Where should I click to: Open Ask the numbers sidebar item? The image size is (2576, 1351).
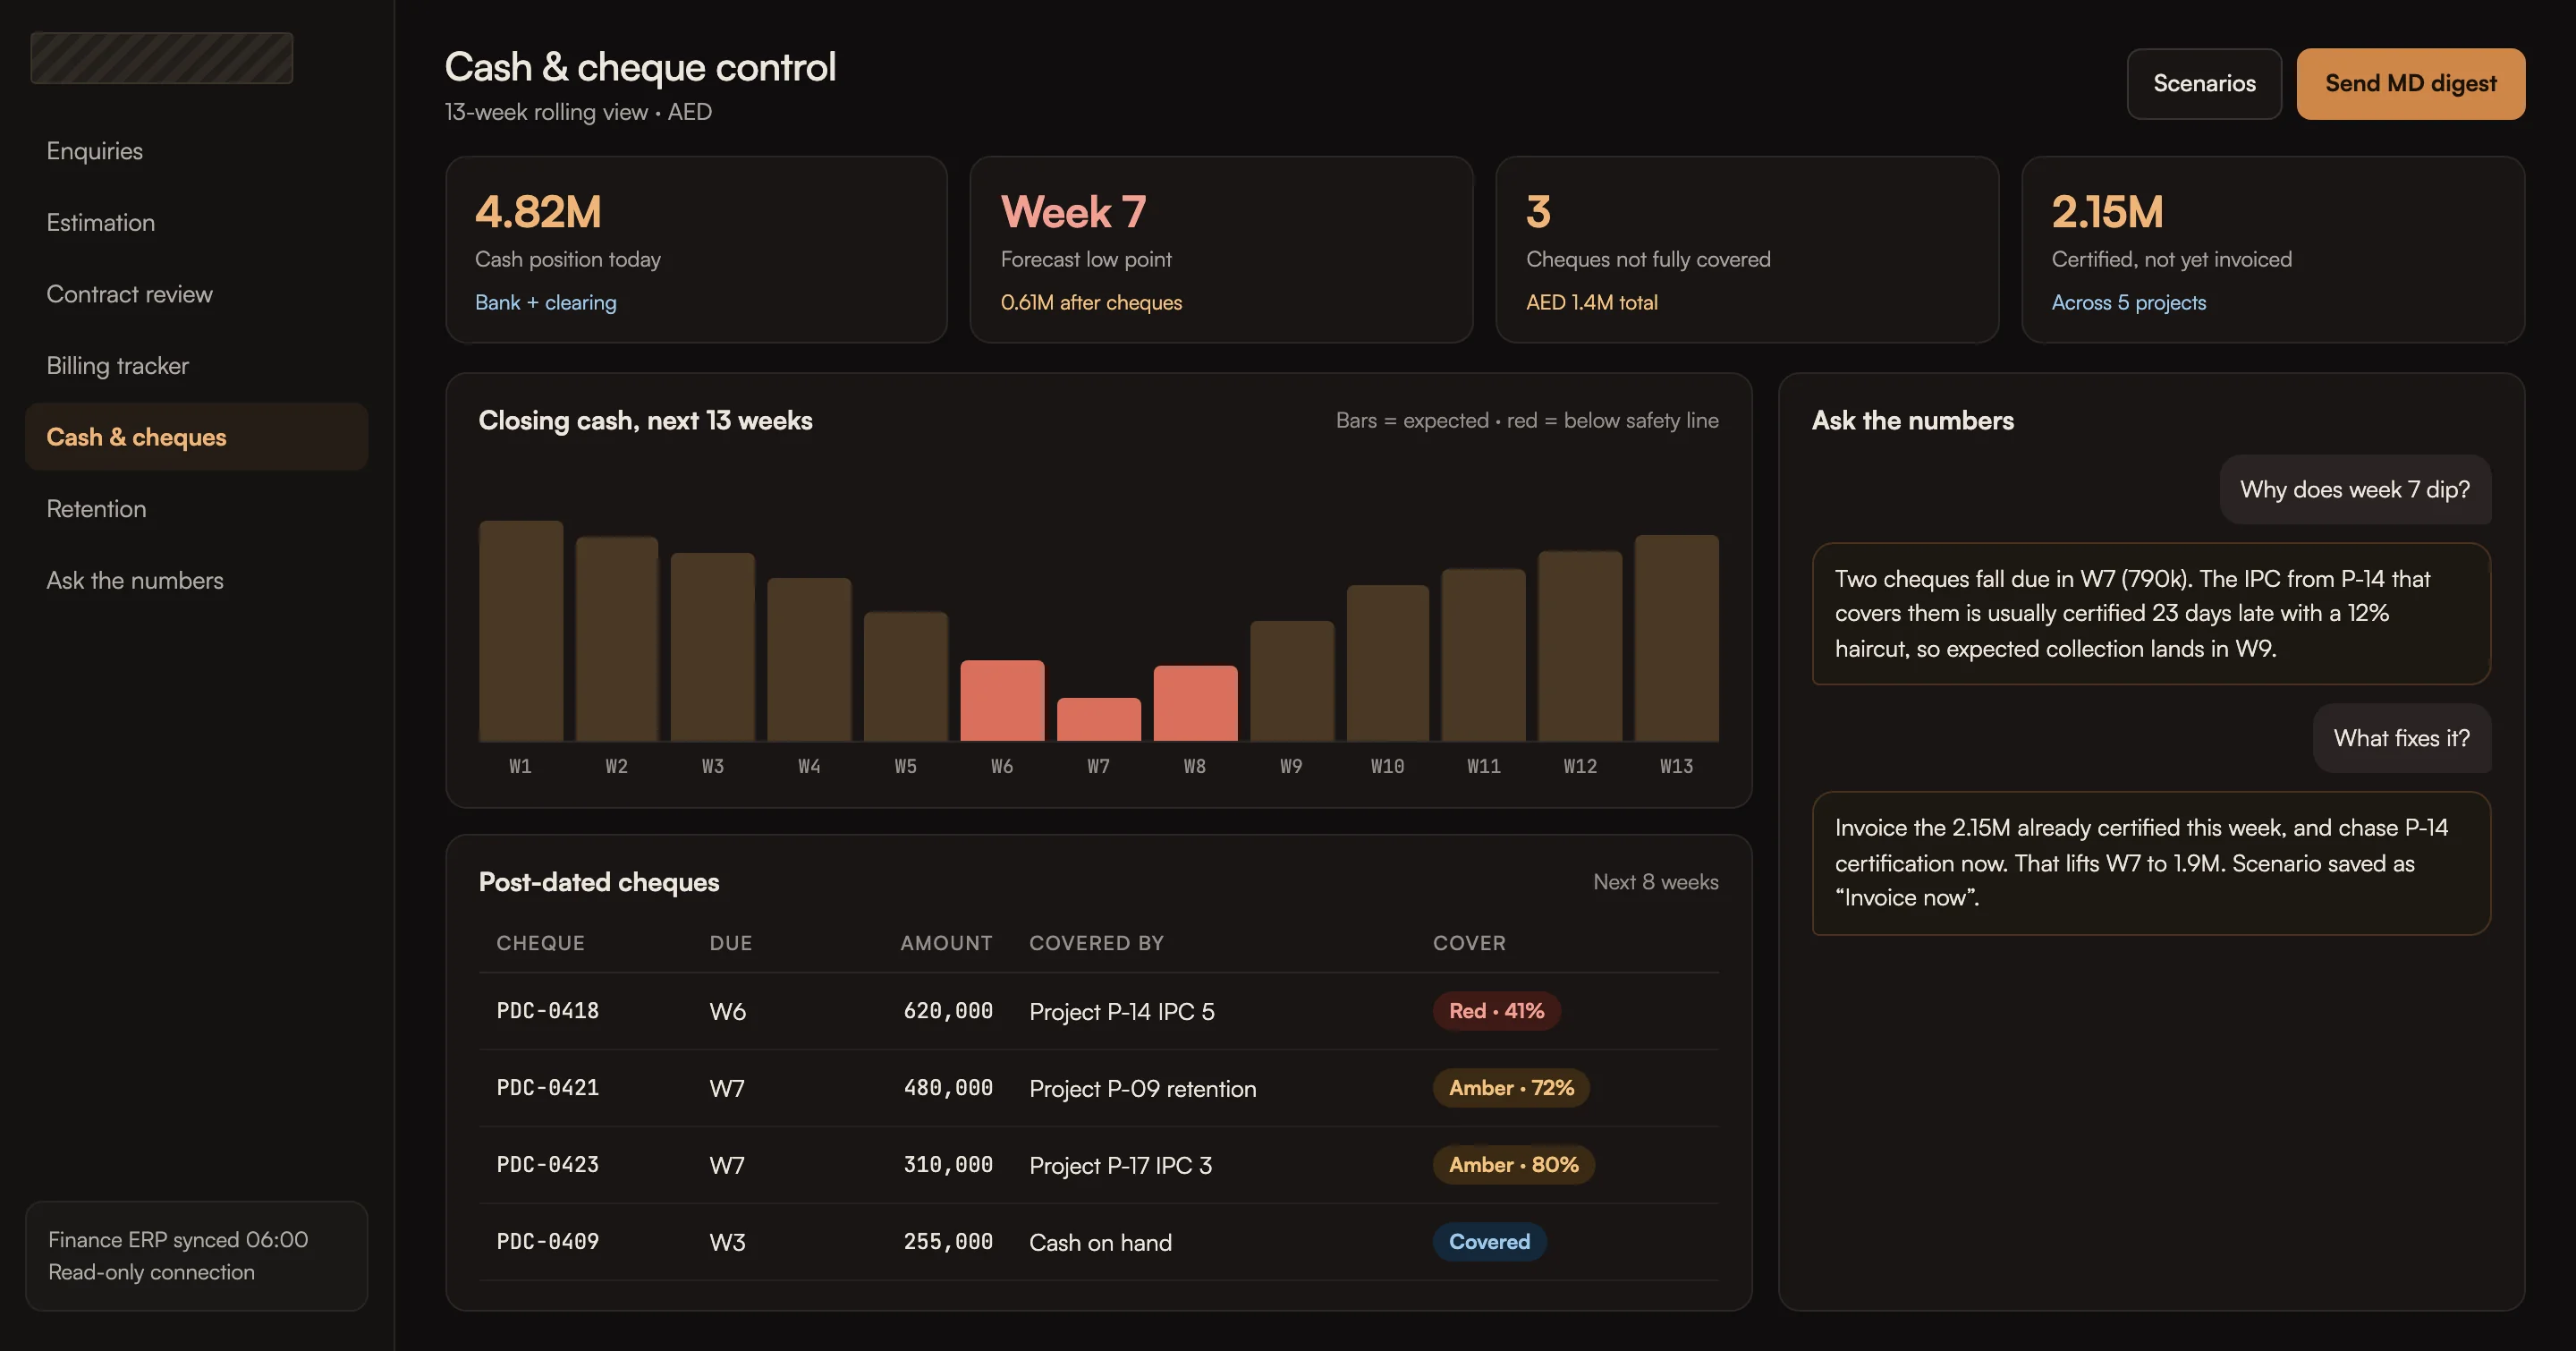(x=196, y=580)
